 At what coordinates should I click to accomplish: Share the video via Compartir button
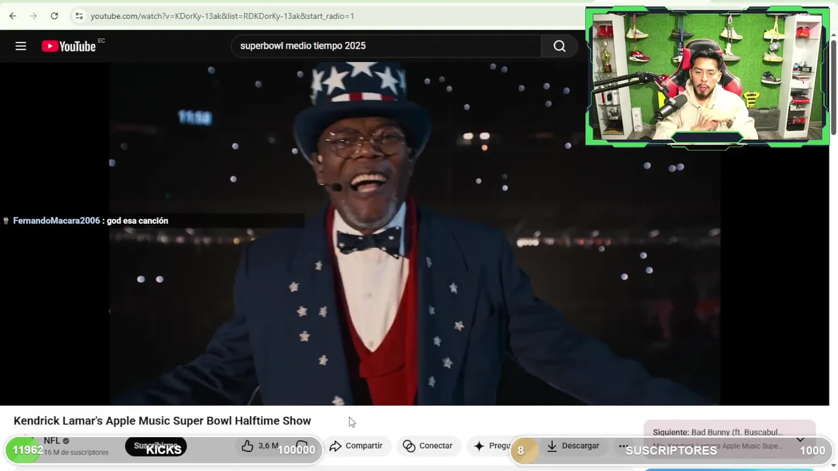coord(356,445)
